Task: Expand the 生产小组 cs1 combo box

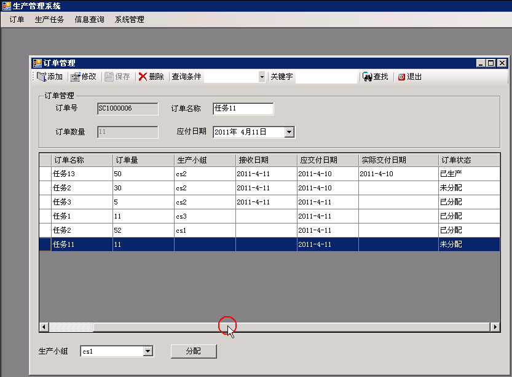Action: coord(148,351)
